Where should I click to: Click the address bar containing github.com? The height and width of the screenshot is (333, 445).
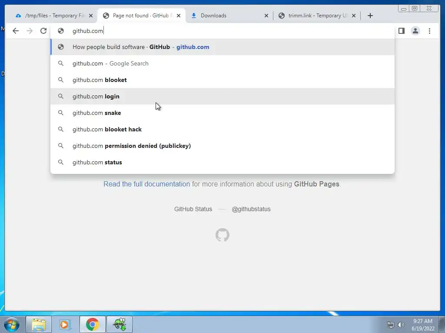pos(222,31)
